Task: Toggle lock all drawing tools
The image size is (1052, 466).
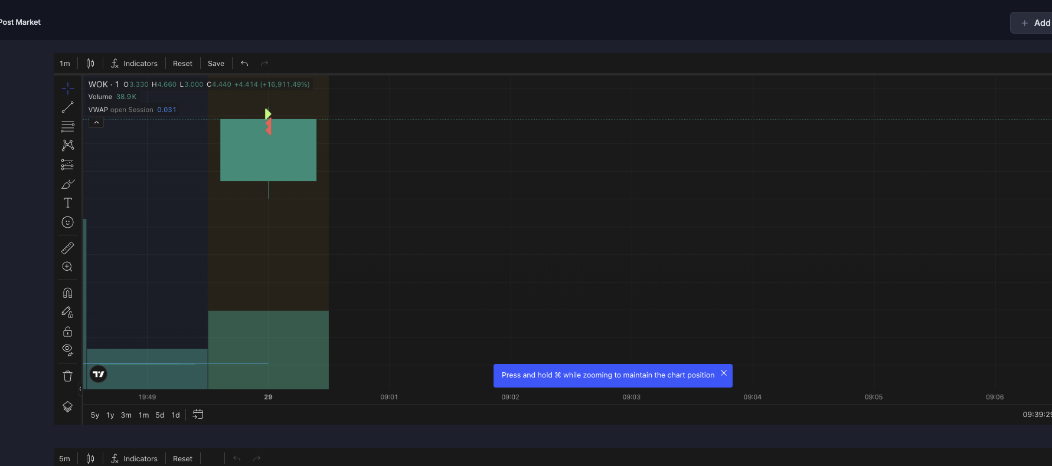Action: 68,332
